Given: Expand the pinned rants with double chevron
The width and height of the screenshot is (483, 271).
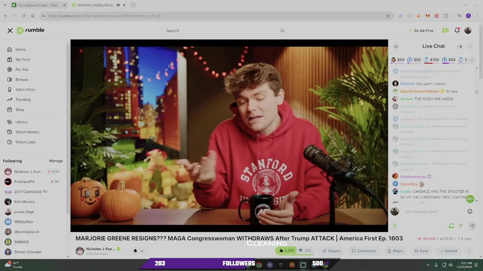Looking at the screenshot, I should (472, 60).
